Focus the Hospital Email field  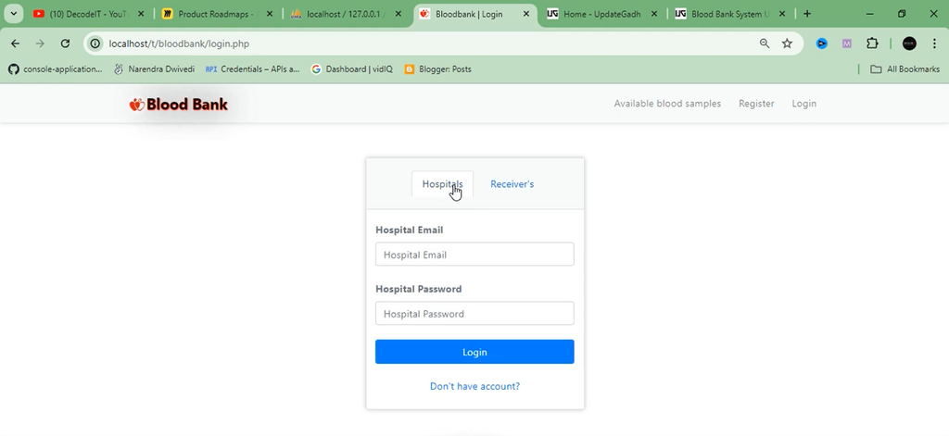click(474, 254)
